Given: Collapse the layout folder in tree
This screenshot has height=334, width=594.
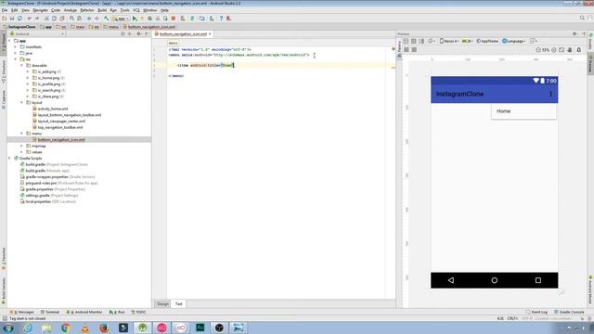Looking at the screenshot, I should pos(21,103).
